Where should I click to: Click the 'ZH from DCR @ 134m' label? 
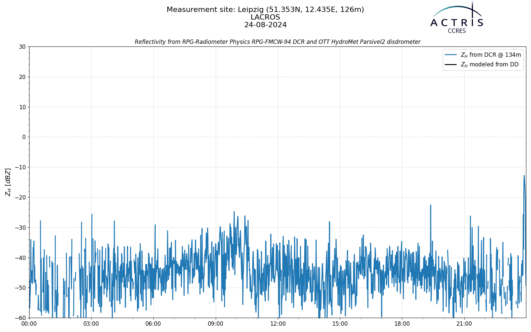tap(491, 55)
